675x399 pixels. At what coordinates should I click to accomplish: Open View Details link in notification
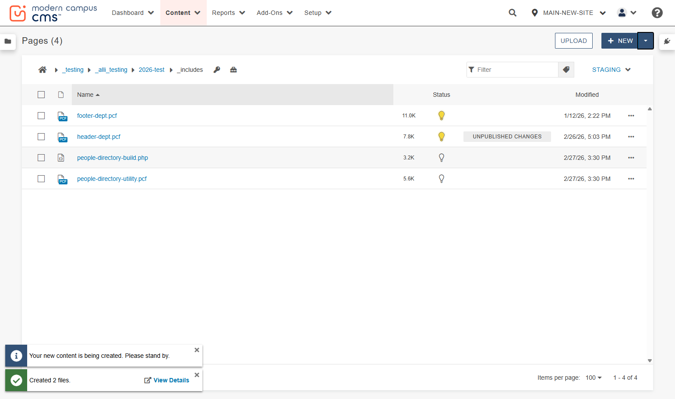point(167,380)
